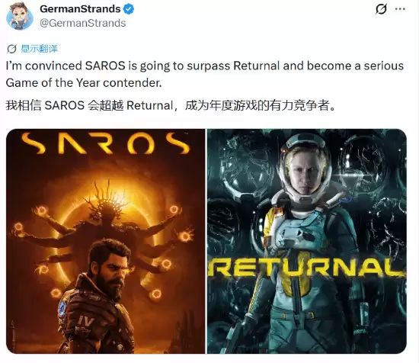419x363 pixels.
Task: Click the IV patch on the jacket
Action: [86, 322]
